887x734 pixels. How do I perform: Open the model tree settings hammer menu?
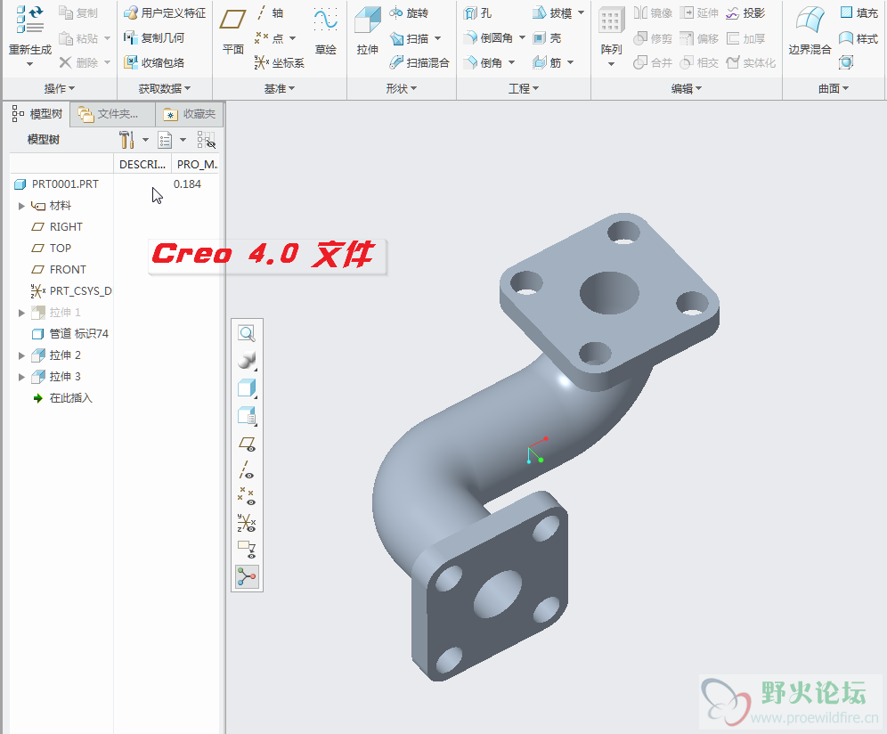127,140
